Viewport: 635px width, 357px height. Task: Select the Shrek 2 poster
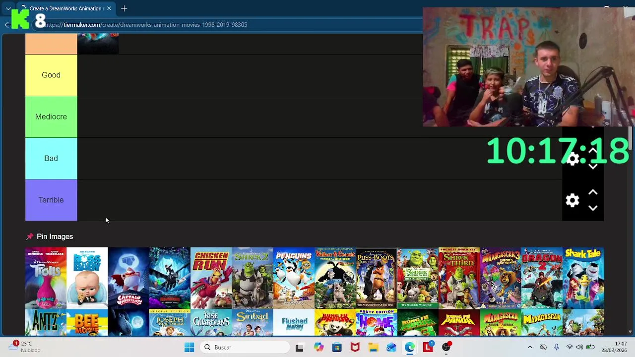[x=253, y=278]
